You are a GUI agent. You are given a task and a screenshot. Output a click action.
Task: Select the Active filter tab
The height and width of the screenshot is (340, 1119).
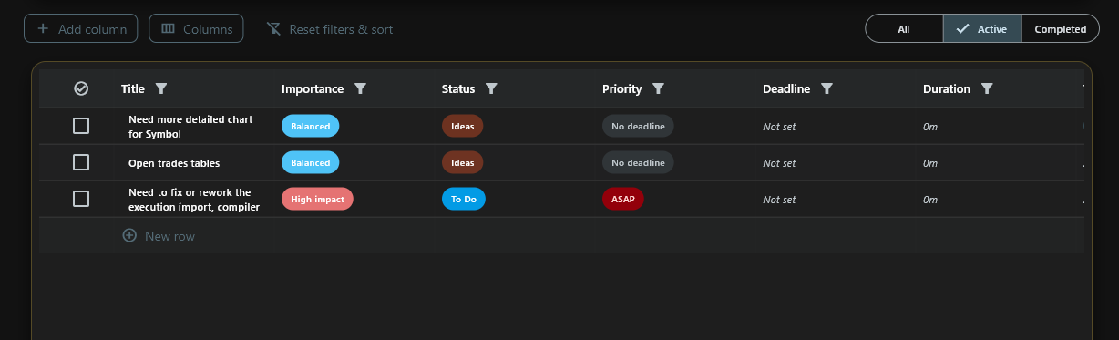click(982, 28)
